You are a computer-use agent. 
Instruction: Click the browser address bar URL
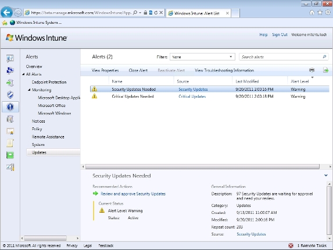pyautogui.click(x=81, y=13)
